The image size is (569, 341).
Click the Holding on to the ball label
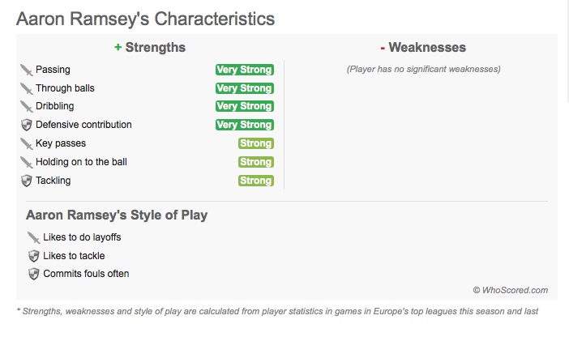tap(81, 162)
